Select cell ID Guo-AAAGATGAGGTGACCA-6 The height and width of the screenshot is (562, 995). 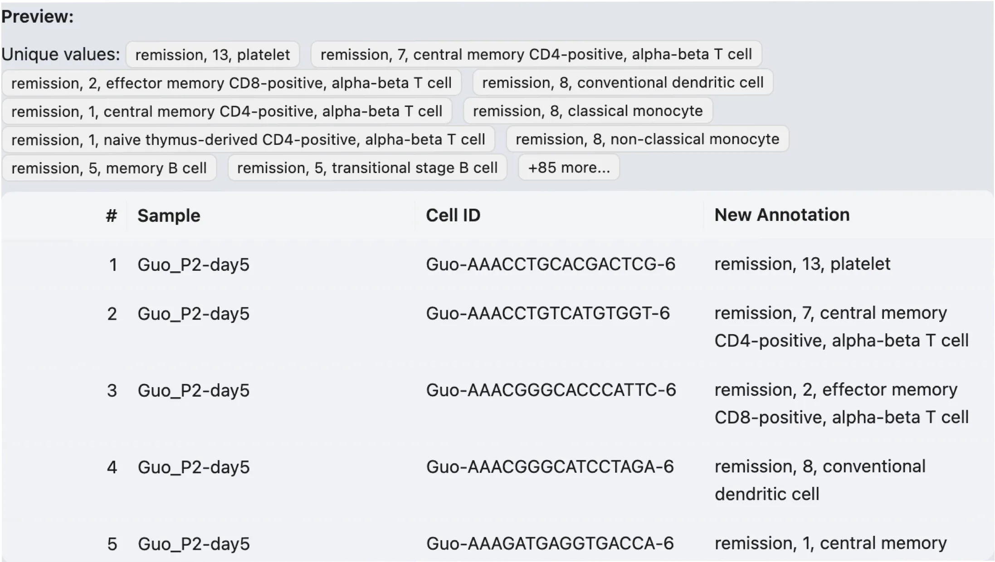[x=550, y=543]
